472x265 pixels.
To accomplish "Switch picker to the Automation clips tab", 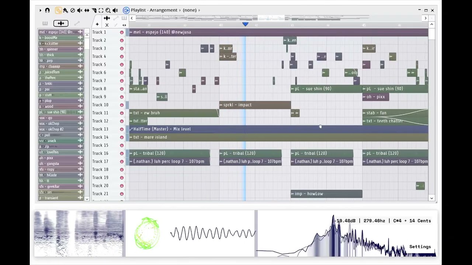I will pos(77,24).
